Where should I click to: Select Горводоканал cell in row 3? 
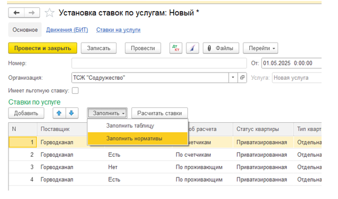point(71,167)
